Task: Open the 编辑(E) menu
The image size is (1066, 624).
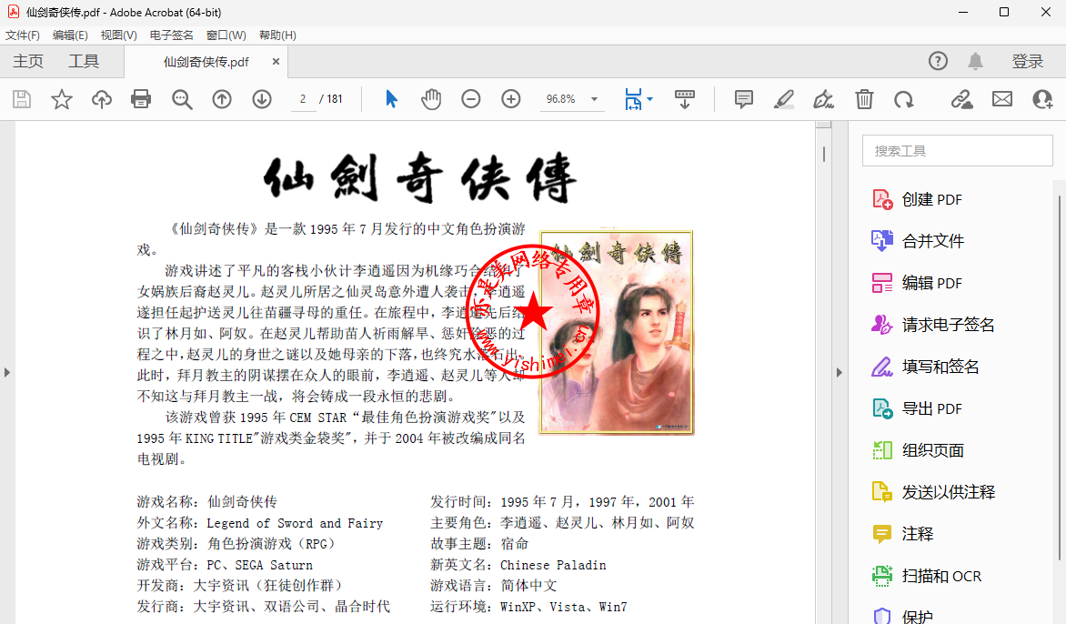Action: coord(70,35)
